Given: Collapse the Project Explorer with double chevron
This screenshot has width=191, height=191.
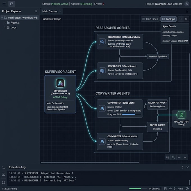Looking at the screenshot, I should point(36,11).
